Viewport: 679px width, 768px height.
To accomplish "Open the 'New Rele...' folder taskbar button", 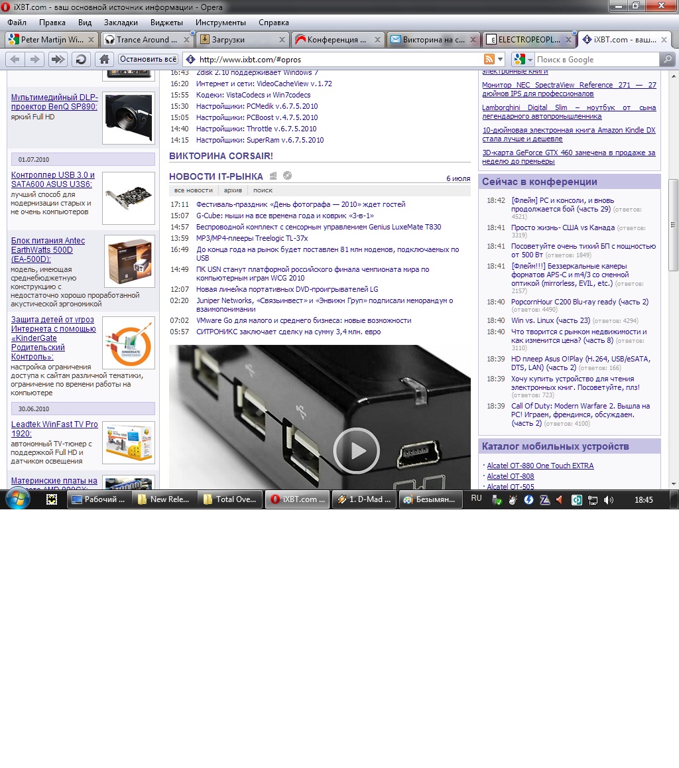I will [164, 499].
